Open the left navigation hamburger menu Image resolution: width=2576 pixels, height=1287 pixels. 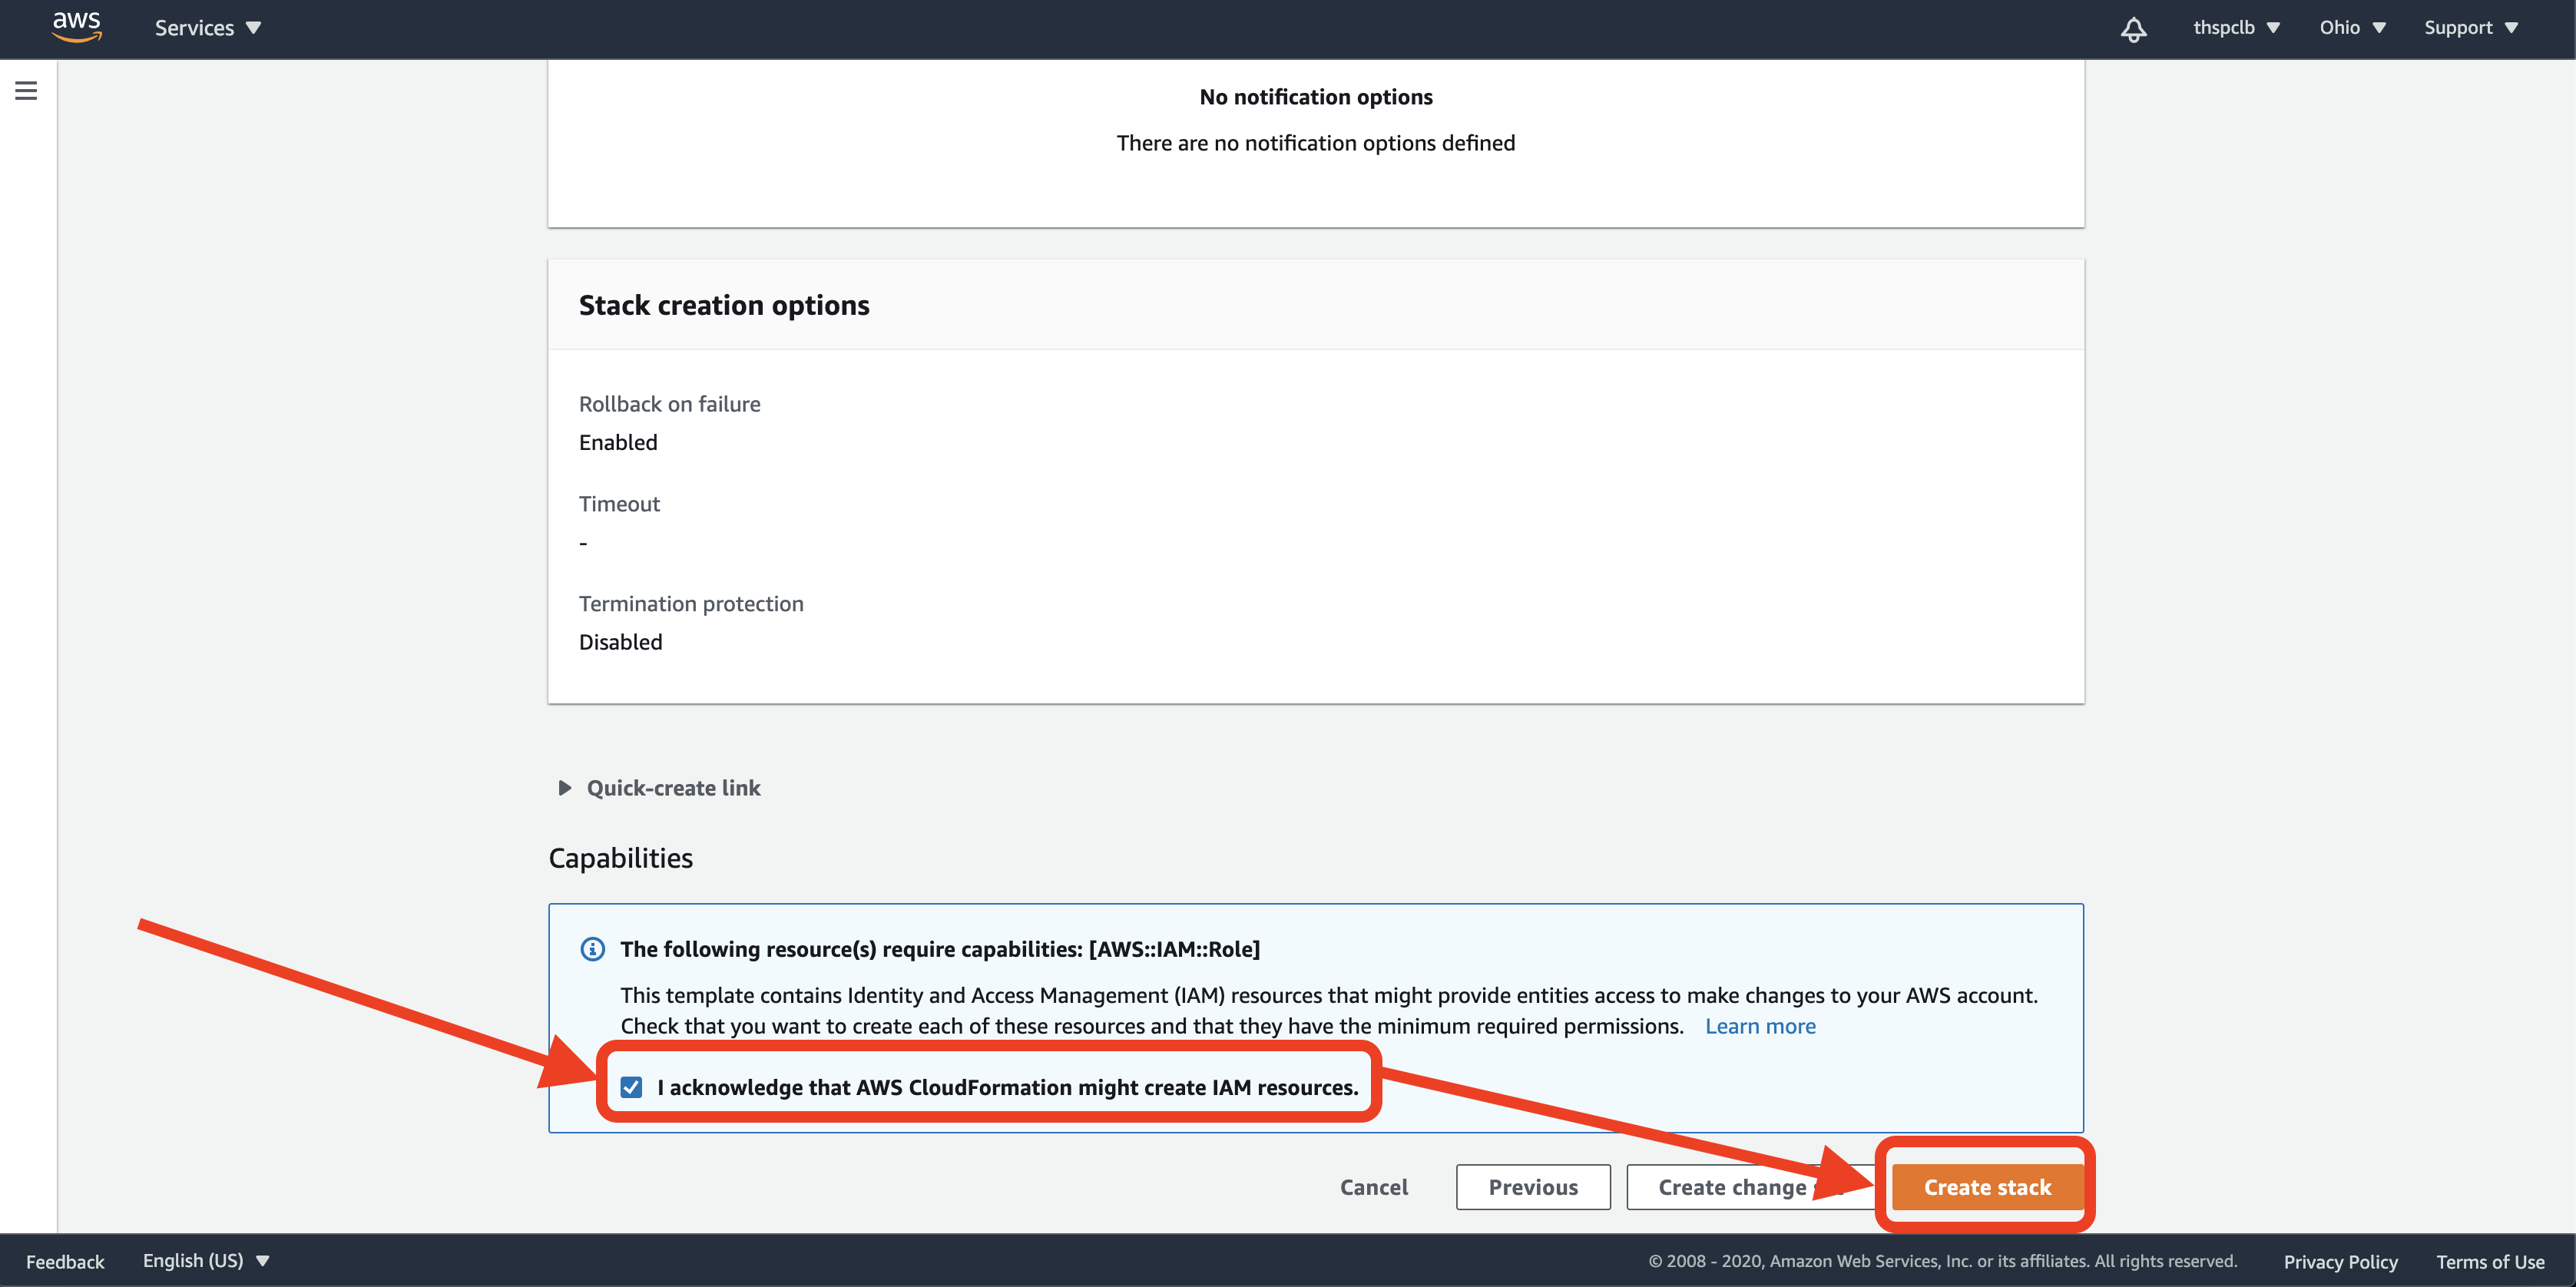(27, 91)
